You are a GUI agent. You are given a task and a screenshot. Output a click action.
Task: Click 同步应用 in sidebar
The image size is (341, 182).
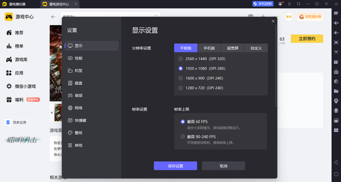16,123
